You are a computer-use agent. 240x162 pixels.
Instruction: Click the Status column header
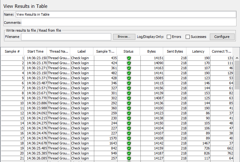[x=128, y=51]
